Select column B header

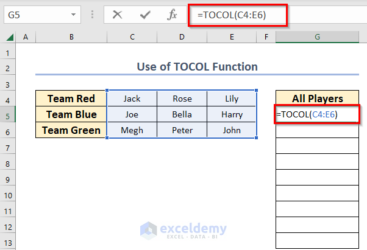71,38
